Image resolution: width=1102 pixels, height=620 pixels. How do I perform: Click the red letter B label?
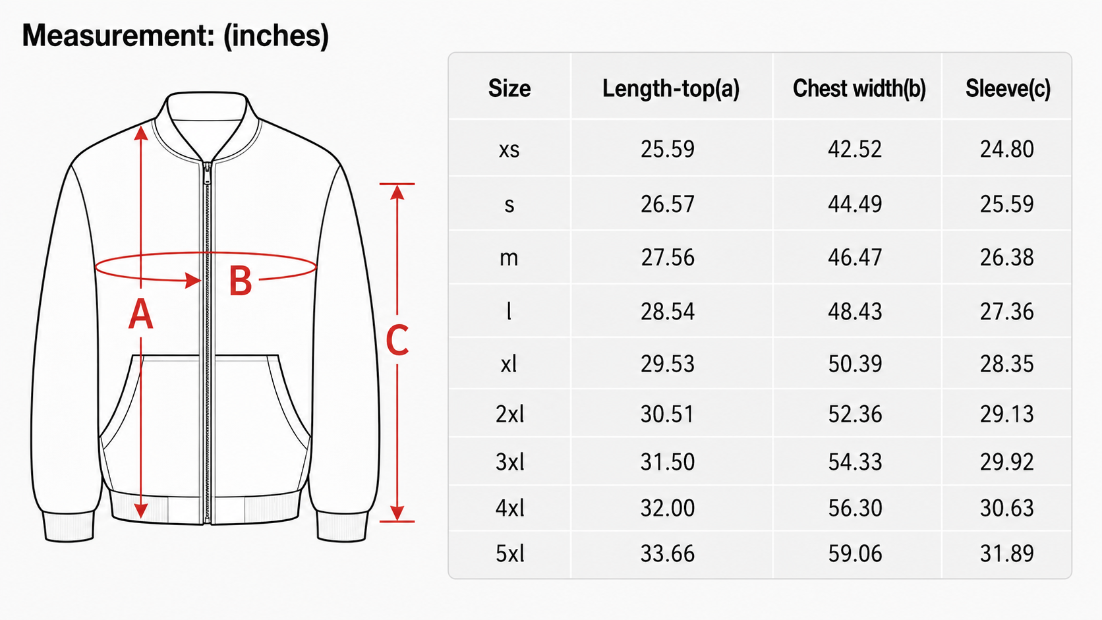tap(241, 281)
